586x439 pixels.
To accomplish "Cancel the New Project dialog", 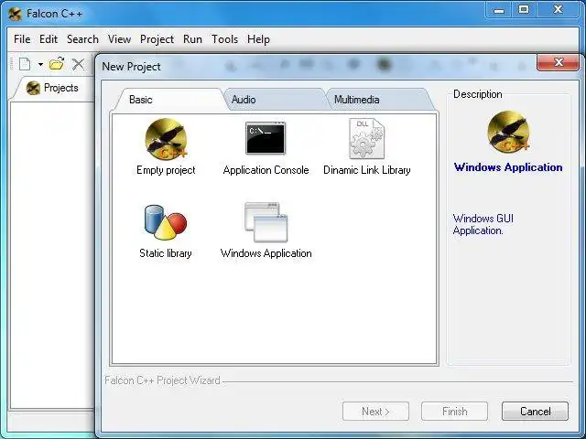I will point(535,412).
